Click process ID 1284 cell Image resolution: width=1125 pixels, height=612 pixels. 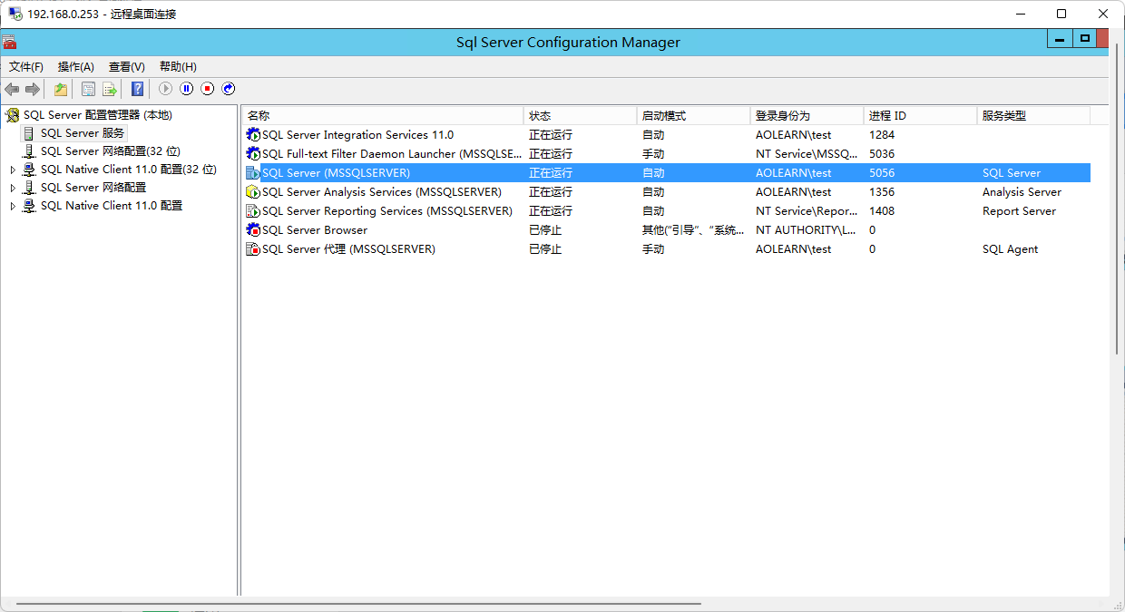882,135
